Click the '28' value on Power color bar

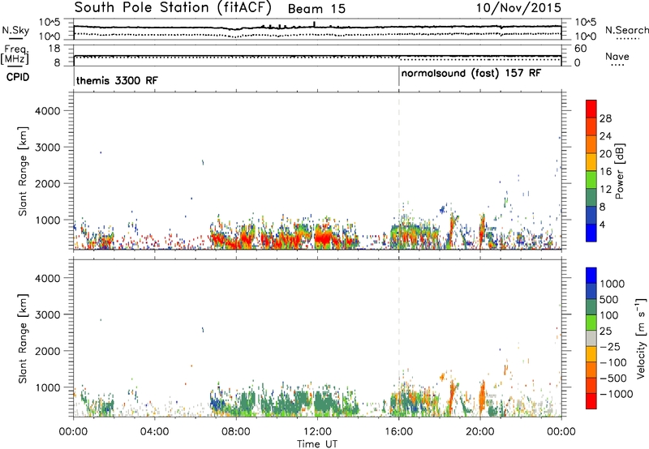pos(605,118)
